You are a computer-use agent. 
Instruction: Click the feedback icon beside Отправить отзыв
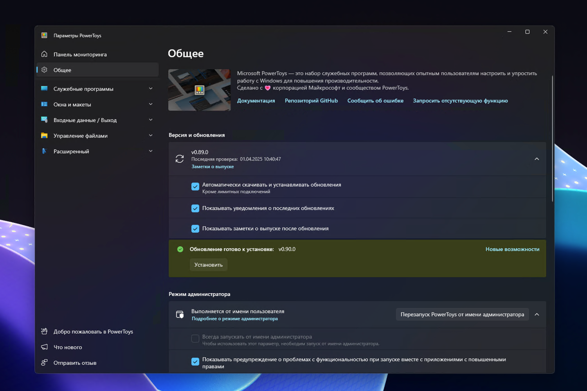pyautogui.click(x=44, y=362)
